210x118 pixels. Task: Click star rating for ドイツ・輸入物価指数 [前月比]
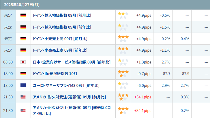[x=123, y=15]
